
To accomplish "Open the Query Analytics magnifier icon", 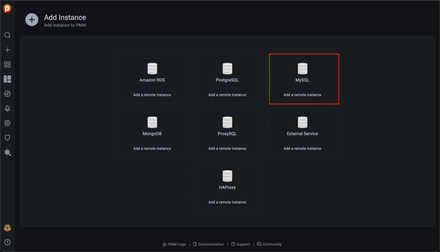I will click(x=7, y=153).
